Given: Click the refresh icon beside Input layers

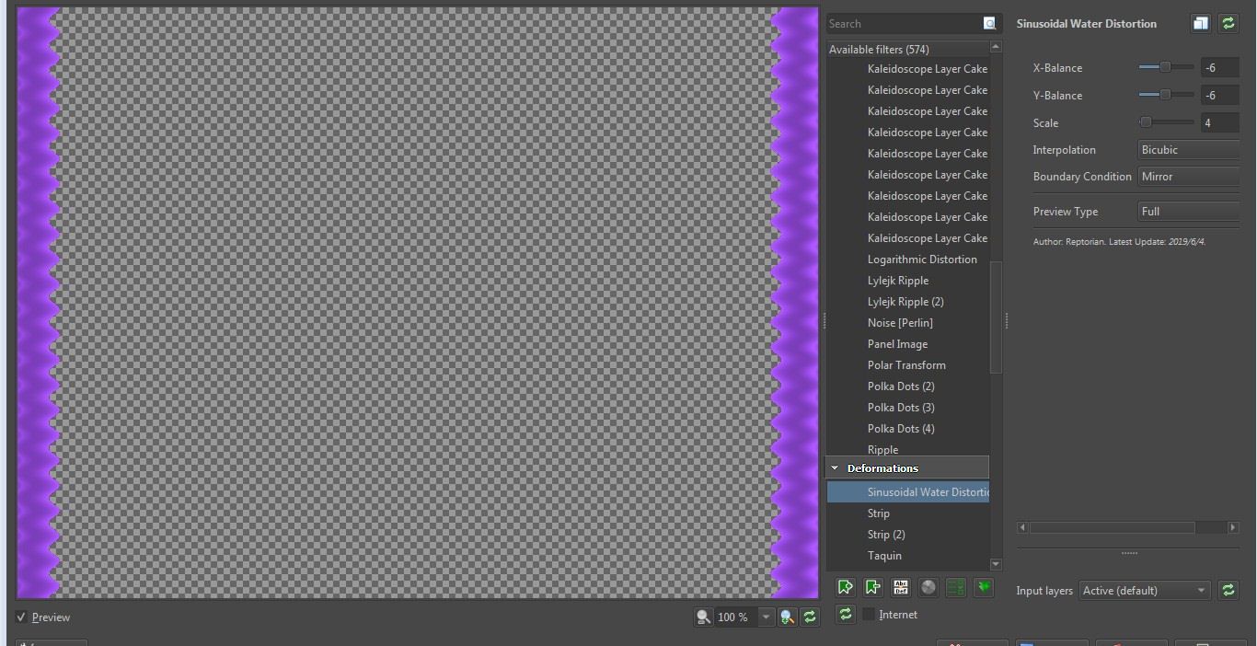Looking at the screenshot, I should pos(1228,591).
